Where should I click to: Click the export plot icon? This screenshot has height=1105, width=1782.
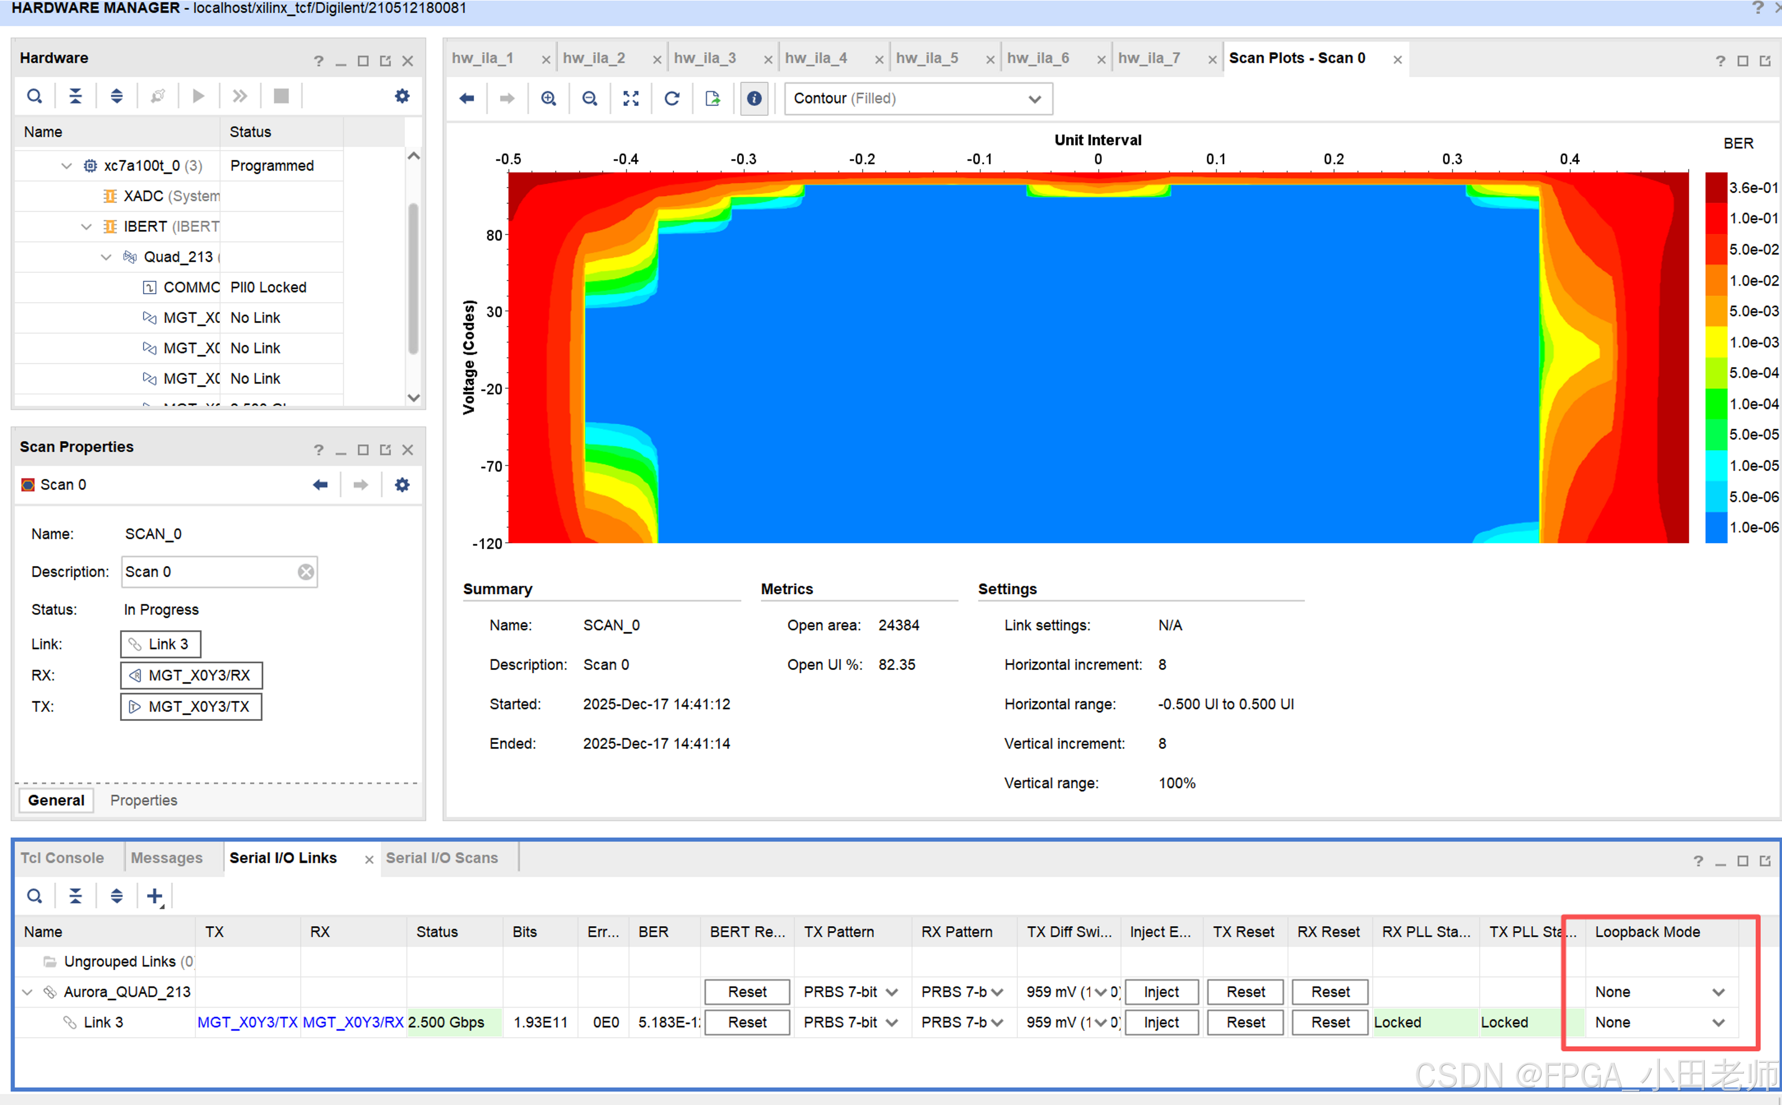click(x=712, y=99)
